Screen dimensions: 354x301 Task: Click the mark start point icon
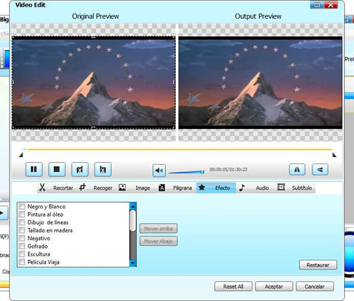pos(80,170)
